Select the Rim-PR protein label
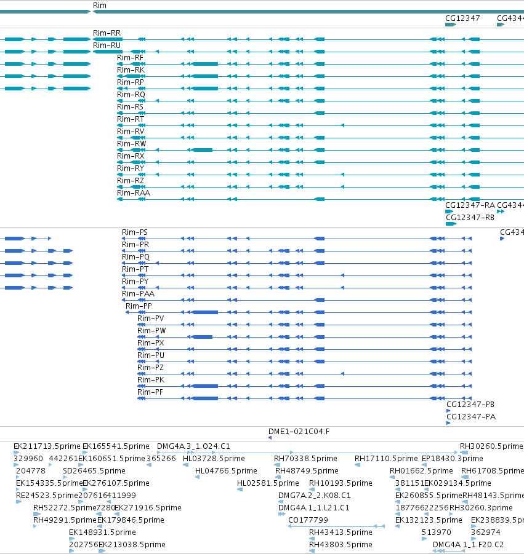Screen dimensions: 524x554 [x=135, y=245]
